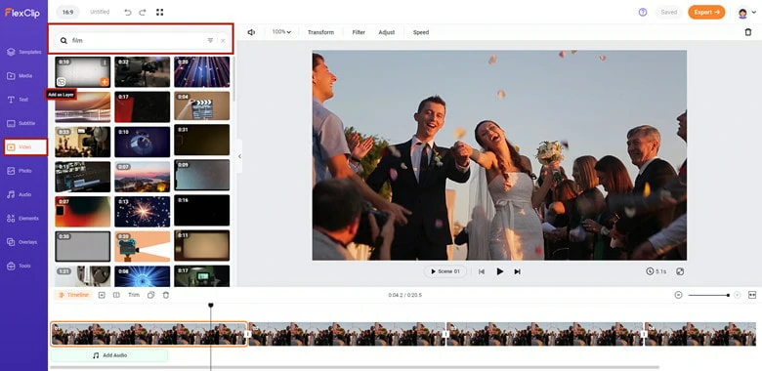Click the Saved status button
Viewport: 762px width, 371px height.
[668, 12]
